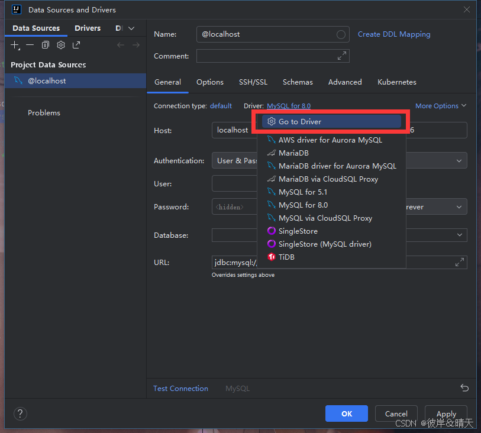Choose TiDB driver entry
Screen dimensions: 481x433
pyautogui.click(x=331, y=257)
